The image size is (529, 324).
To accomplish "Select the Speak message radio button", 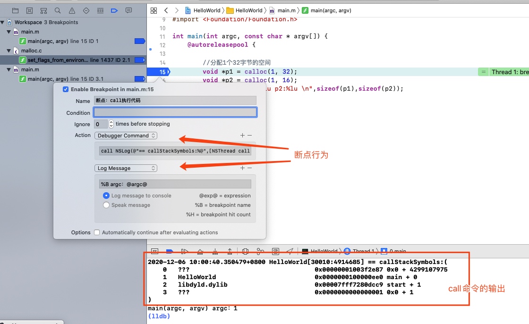I will [106, 205].
